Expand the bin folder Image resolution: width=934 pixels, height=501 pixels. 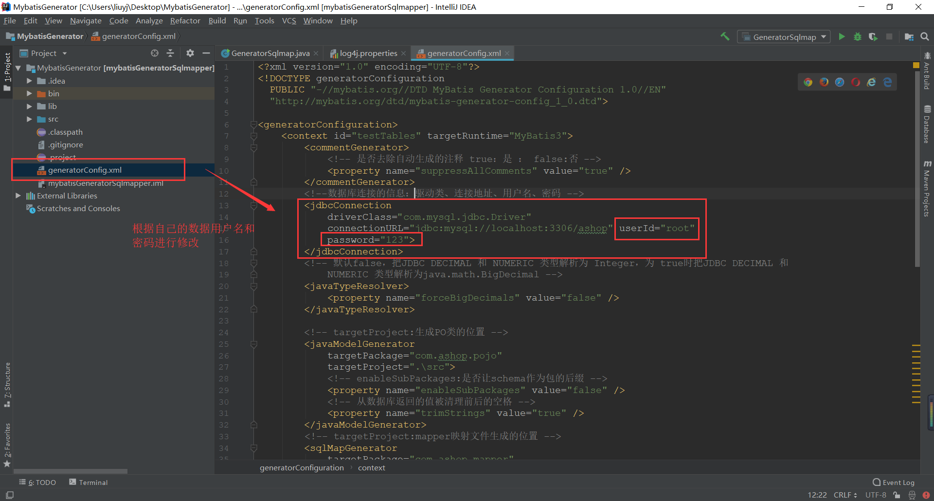click(29, 93)
